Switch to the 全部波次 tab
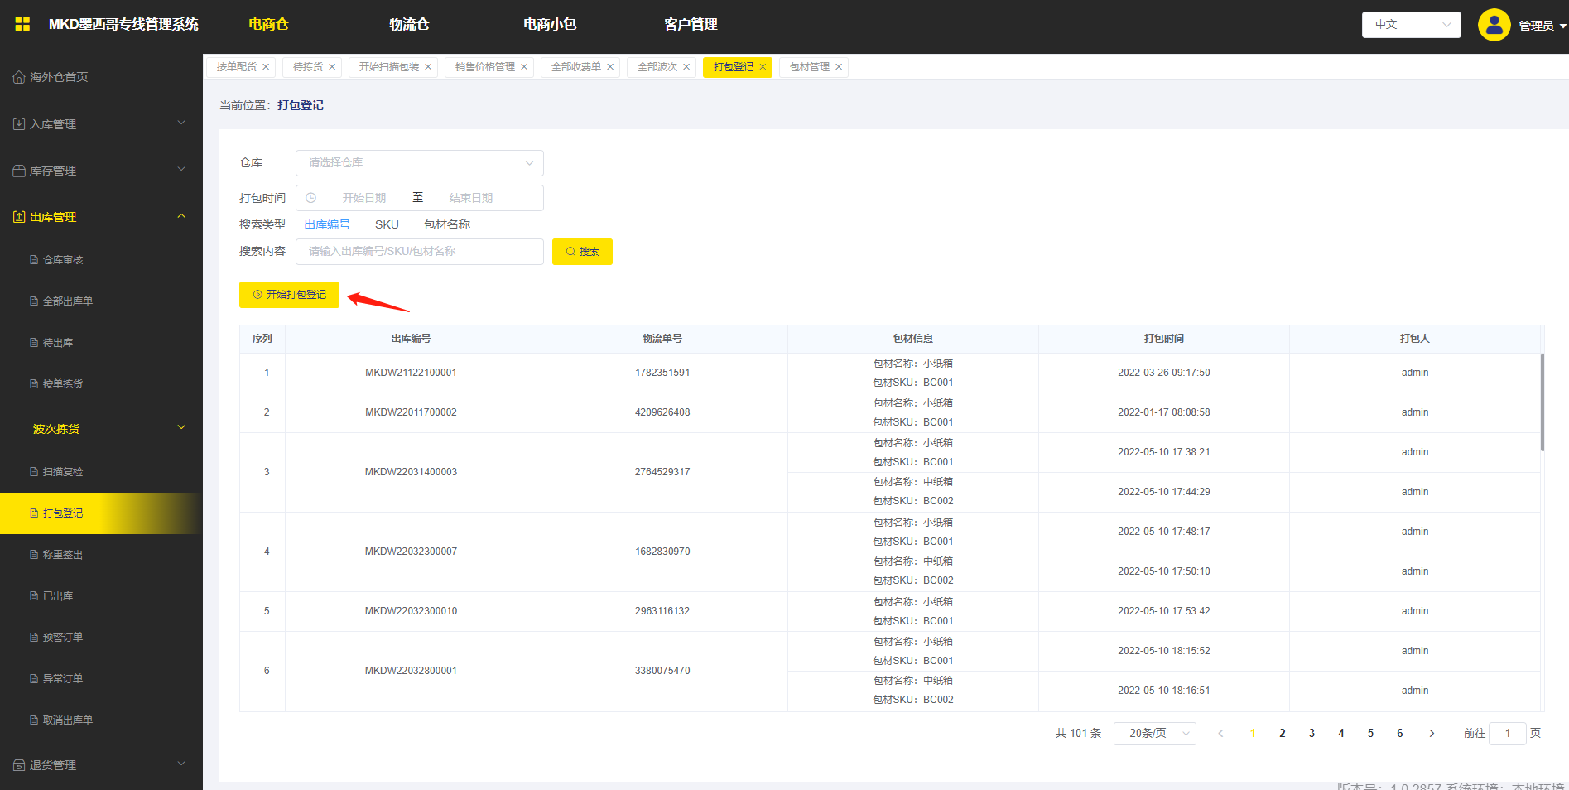This screenshot has width=1569, height=790. (x=657, y=67)
